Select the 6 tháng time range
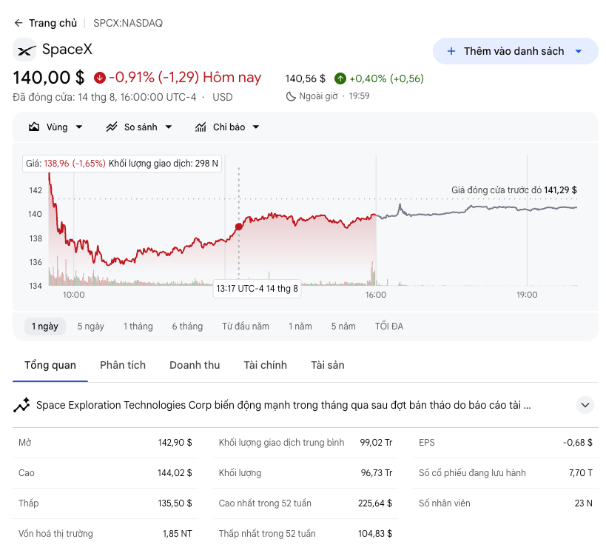The height and width of the screenshot is (556, 606). click(187, 326)
